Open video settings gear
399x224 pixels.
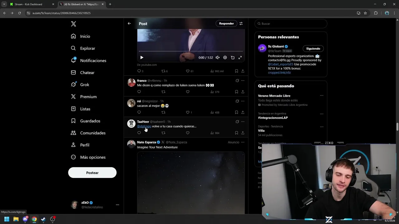225,58
